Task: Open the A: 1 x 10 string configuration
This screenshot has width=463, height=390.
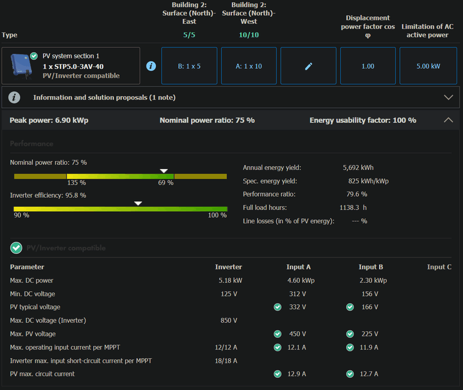Action: (249, 66)
